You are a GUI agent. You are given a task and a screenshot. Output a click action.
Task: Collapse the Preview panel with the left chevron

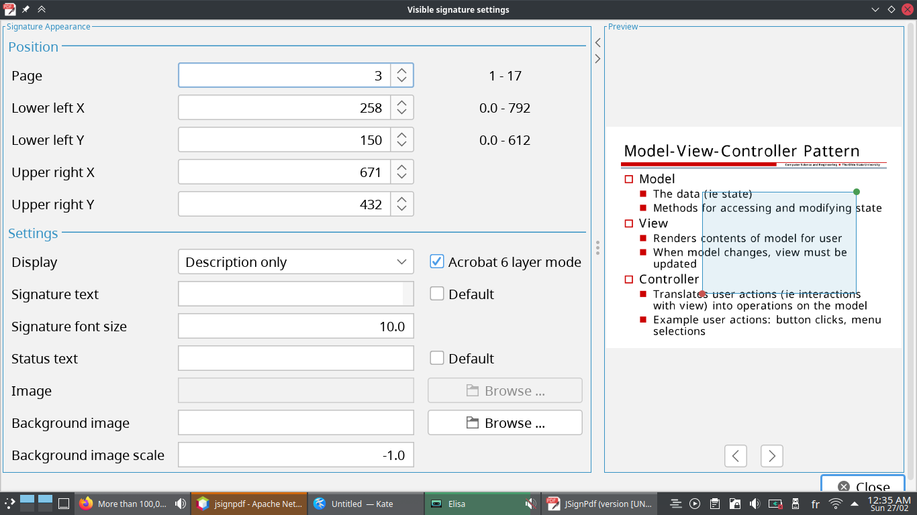coord(597,42)
